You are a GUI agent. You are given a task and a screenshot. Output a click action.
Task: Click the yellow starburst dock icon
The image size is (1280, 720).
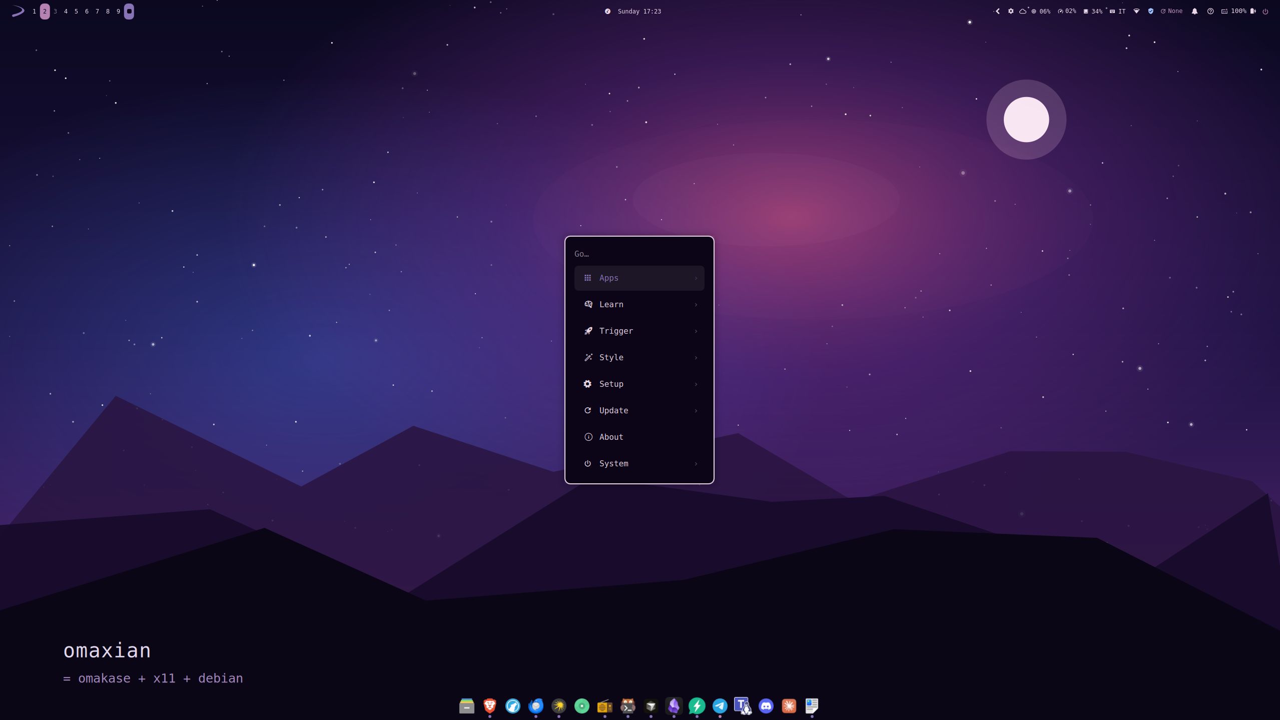[x=559, y=705]
